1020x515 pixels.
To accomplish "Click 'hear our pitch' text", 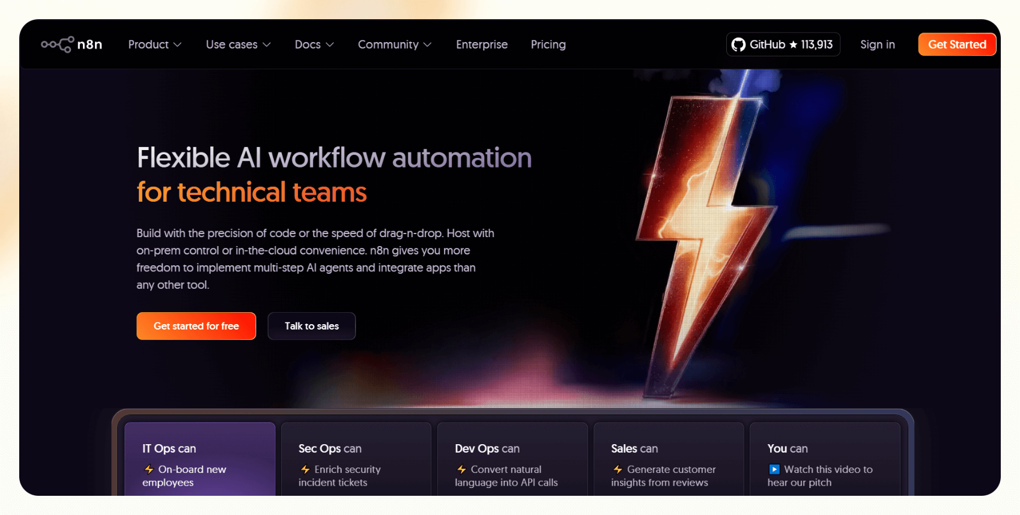I will pos(800,483).
